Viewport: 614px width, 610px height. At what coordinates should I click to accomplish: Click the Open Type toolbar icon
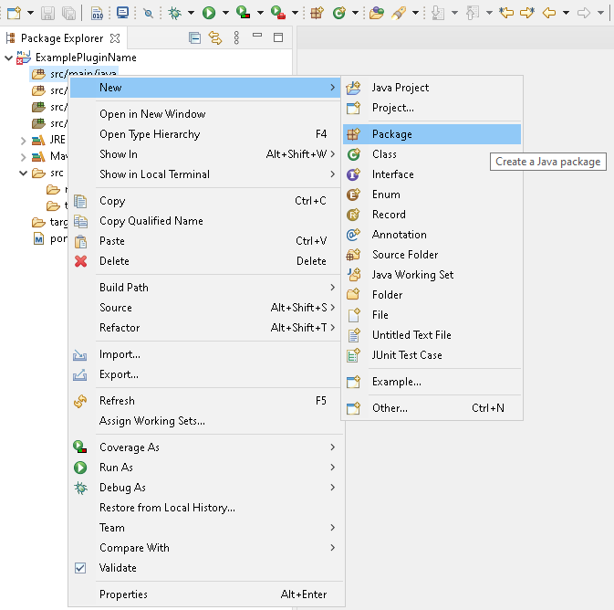click(376, 13)
